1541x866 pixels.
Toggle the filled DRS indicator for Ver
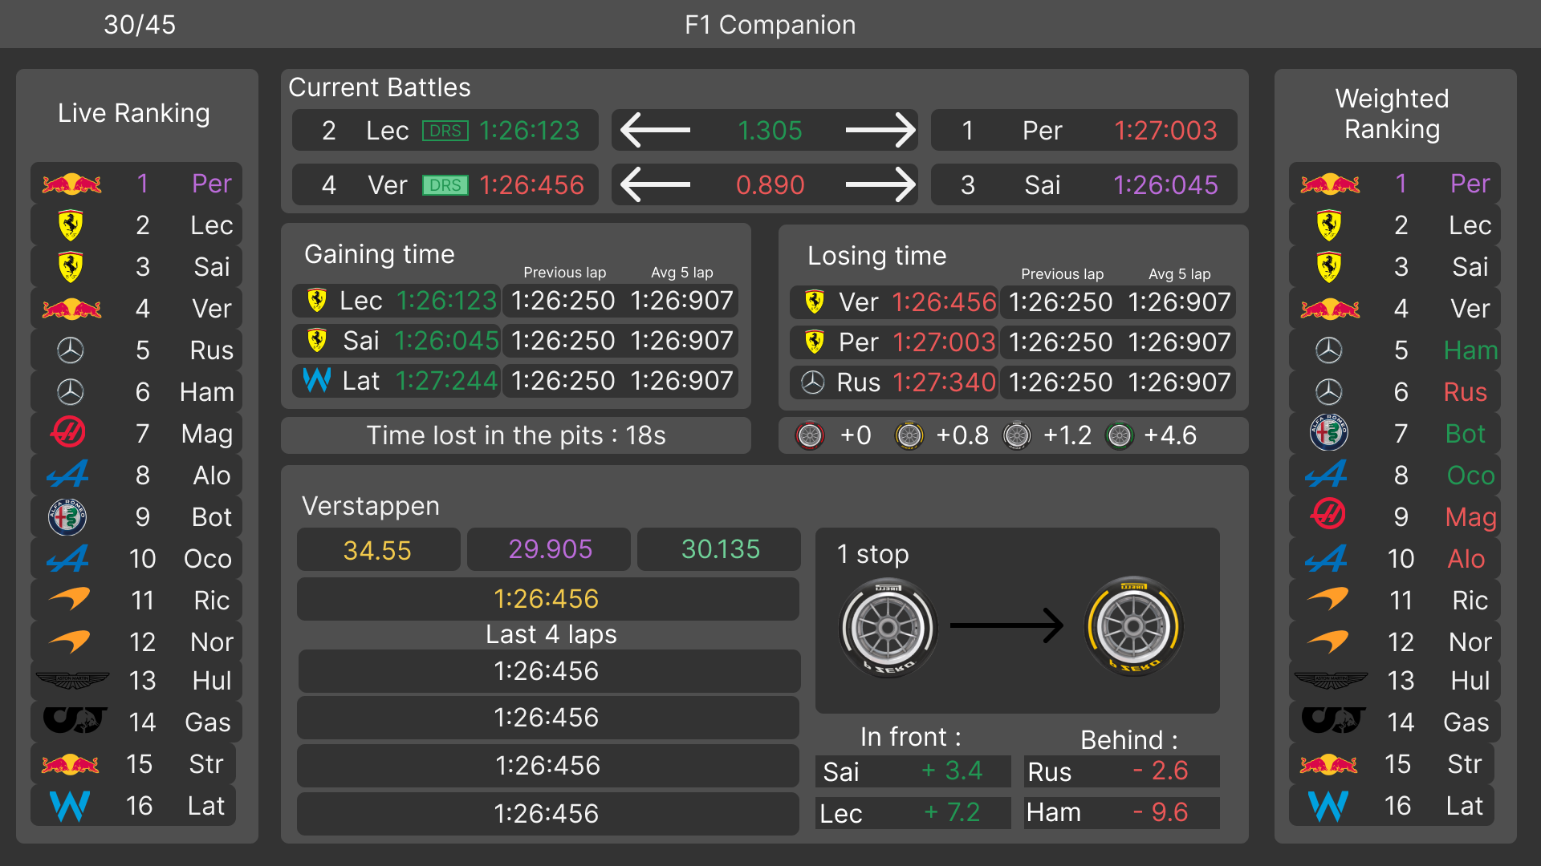(x=445, y=185)
